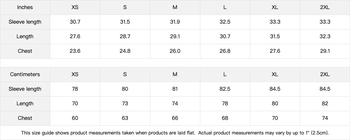The height and width of the screenshot is (140, 350).
Task: Click the Centimeters header cell
Action: tap(25, 74)
